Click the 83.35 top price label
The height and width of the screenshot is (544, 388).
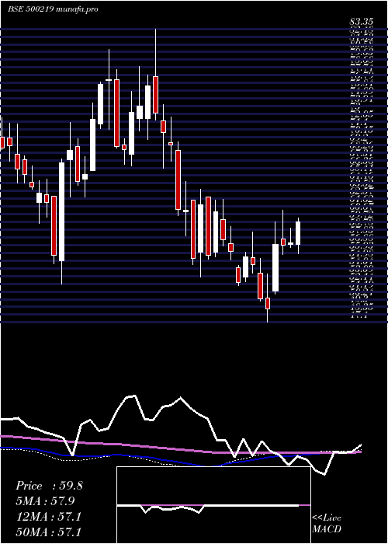pos(362,23)
